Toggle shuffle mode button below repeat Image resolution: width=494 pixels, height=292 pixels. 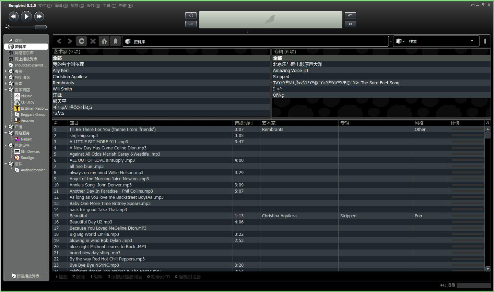pyautogui.click(x=191, y=24)
